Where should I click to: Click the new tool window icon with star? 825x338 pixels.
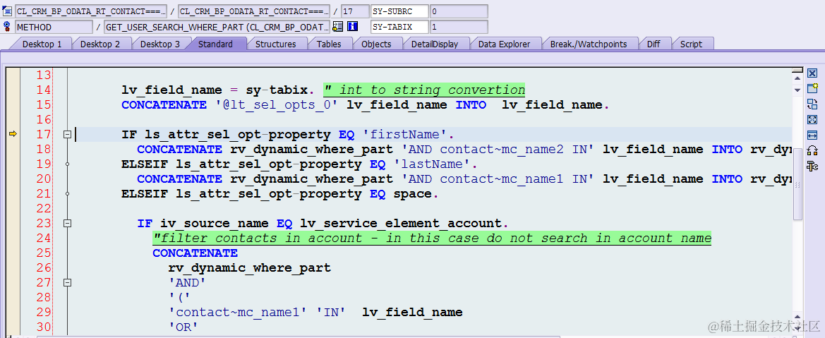tap(812, 88)
